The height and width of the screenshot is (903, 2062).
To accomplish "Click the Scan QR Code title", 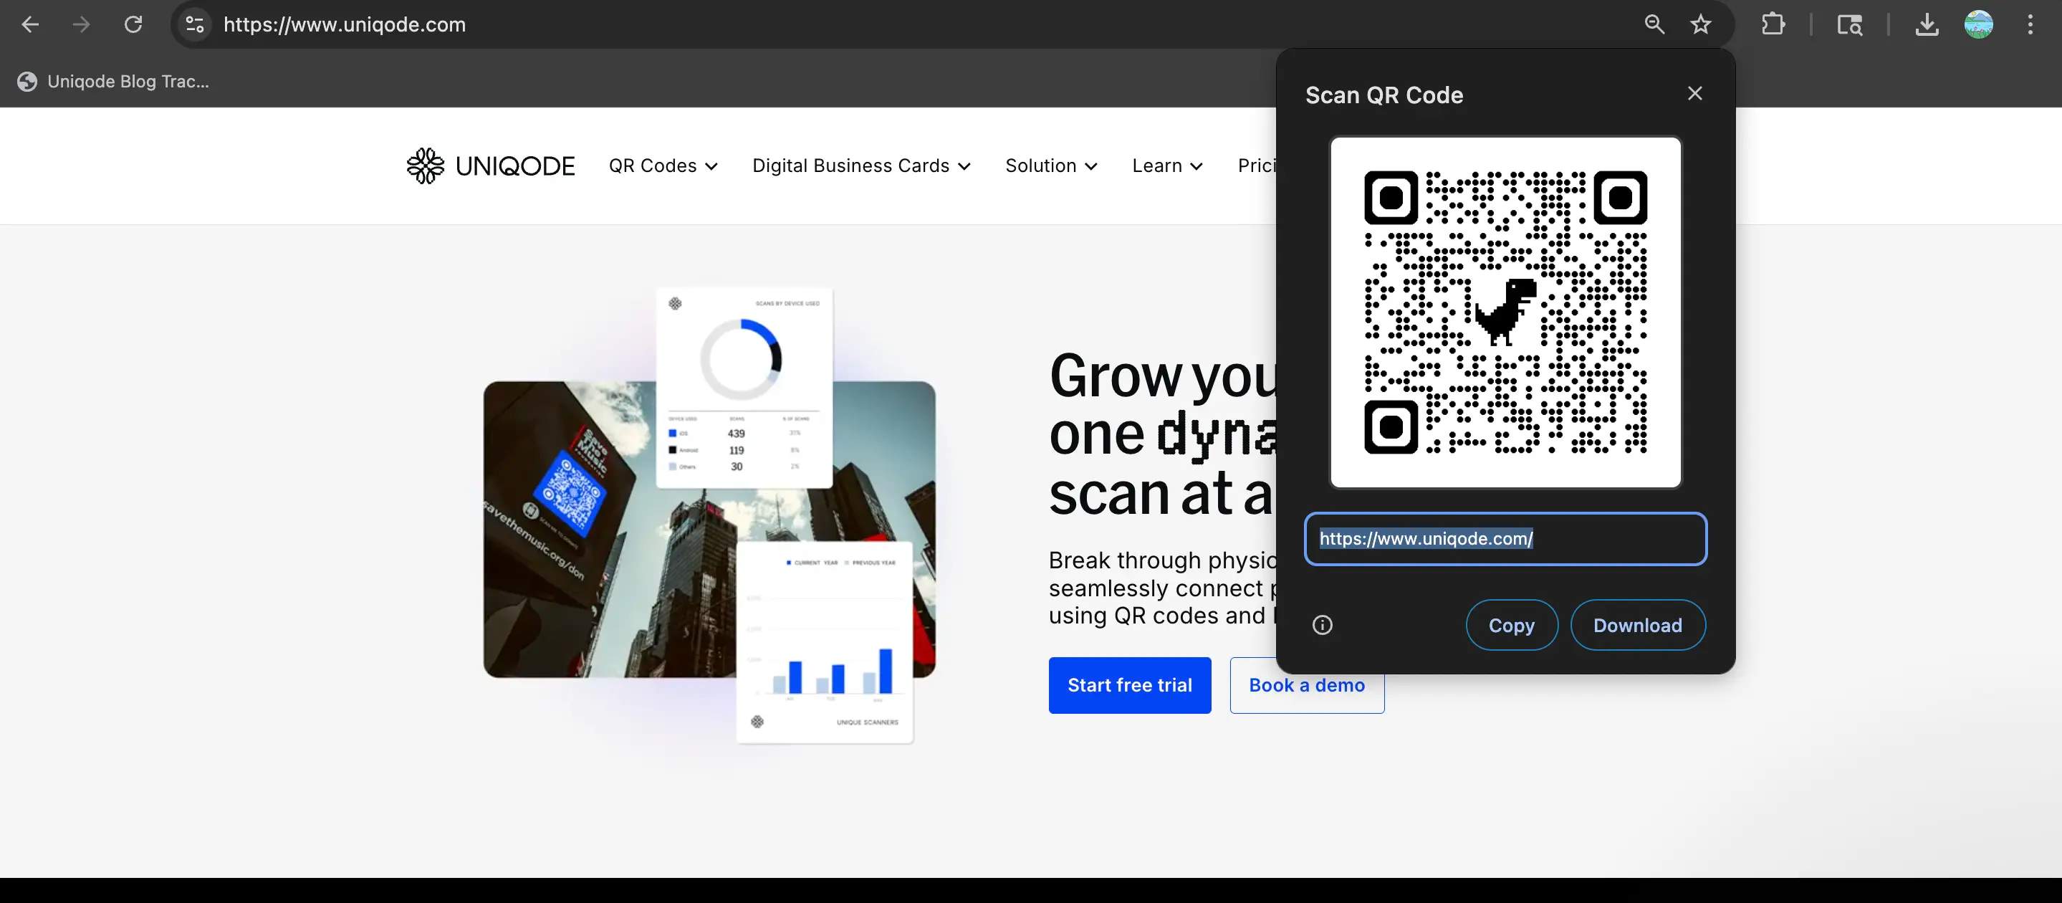I will 1384,95.
